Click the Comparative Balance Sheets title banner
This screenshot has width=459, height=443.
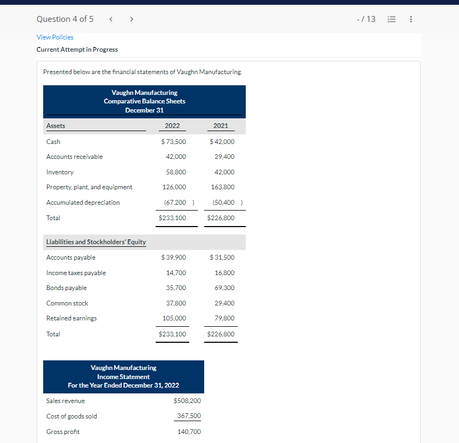144,101
